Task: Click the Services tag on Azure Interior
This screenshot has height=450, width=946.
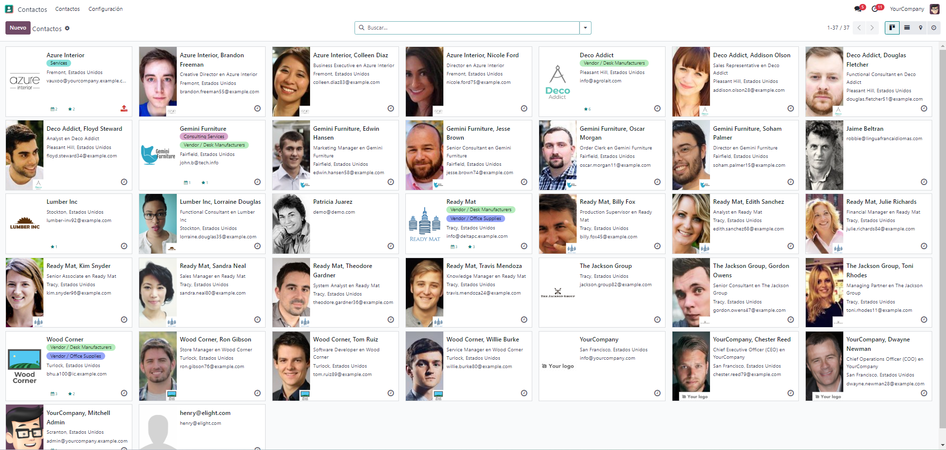Action: [x=59, y=63]
